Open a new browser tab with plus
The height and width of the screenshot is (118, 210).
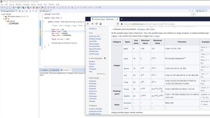(x=122, y=19)
